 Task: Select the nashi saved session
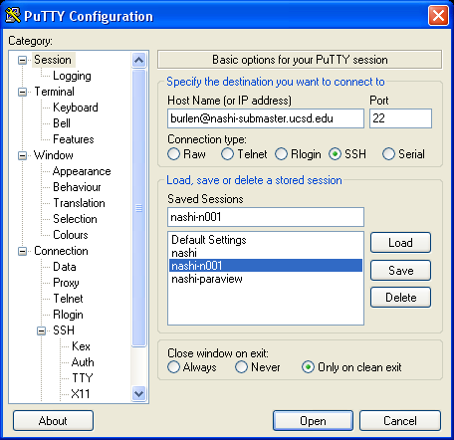(x=266, y=253)
